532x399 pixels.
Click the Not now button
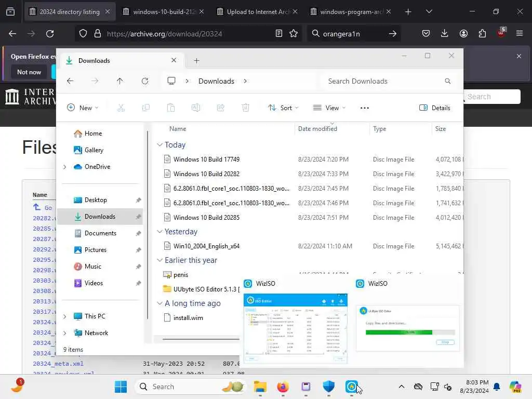tap(29, 72)
